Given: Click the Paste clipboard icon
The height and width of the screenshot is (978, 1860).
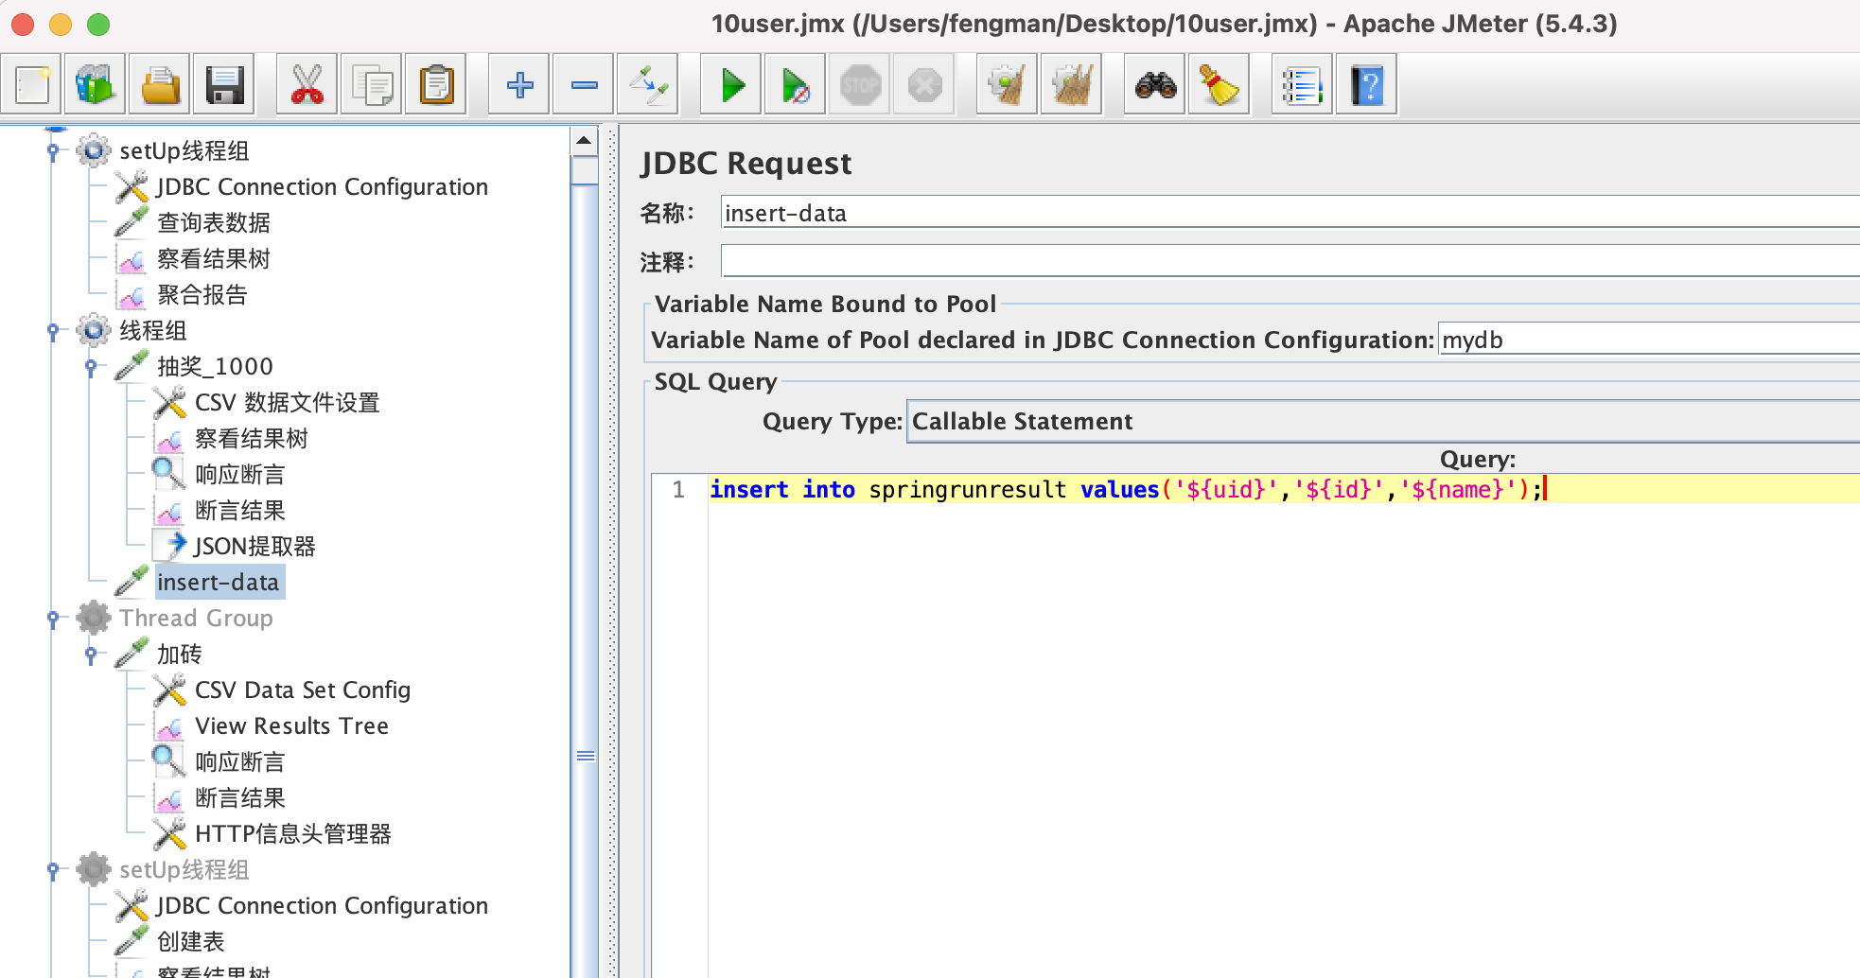Looking at the screenshot, I should point(436,85).
